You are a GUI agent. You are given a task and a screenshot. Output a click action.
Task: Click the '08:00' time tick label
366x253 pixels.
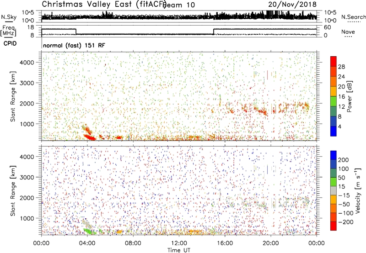click(x=133, y=243)
